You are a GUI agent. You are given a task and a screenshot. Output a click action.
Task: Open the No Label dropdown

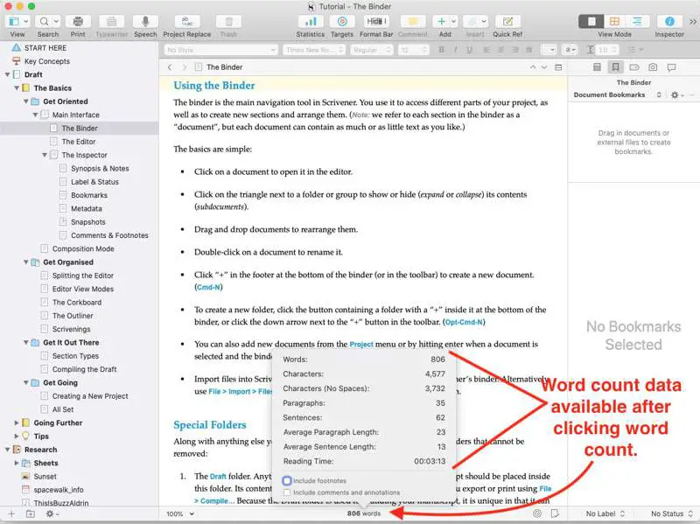click(605, 514)
